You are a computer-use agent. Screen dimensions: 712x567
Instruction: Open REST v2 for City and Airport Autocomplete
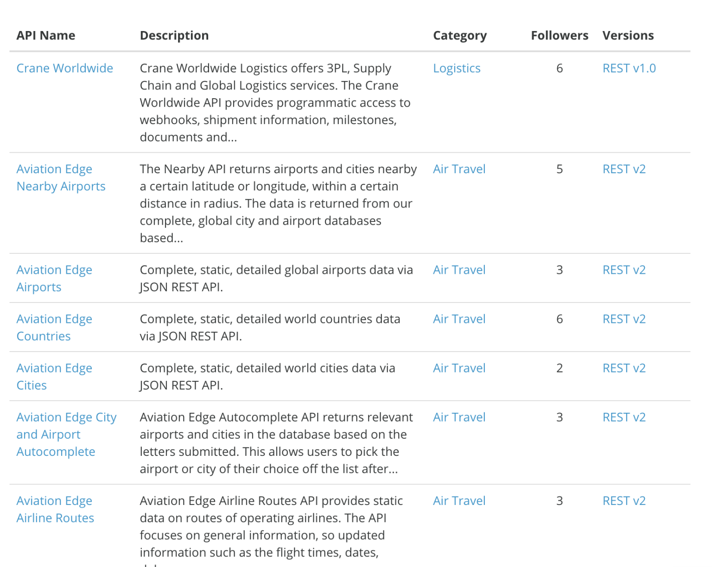pyautogui.click(x=623, y=417)
